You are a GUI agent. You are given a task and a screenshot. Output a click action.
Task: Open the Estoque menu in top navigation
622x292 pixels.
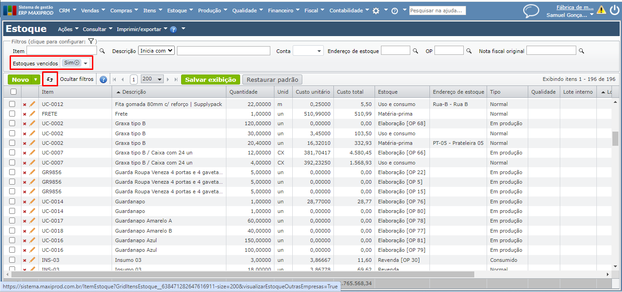click(x=179, y=11)
